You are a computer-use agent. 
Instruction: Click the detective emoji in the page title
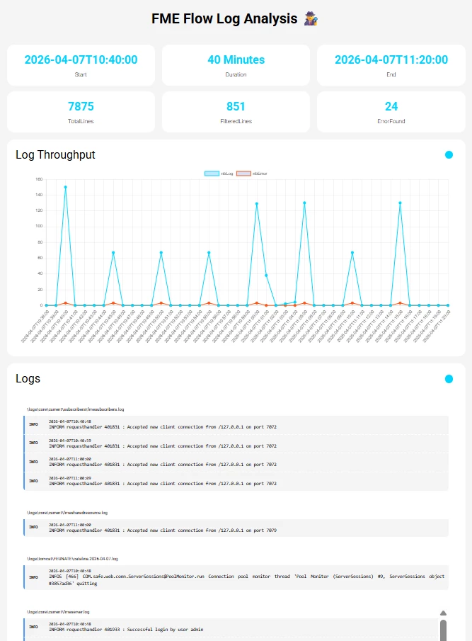point(311,19)
